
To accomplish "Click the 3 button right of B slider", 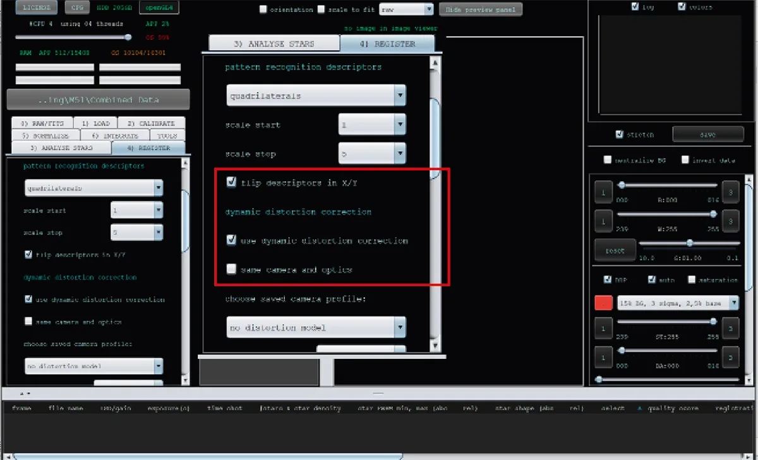I will click(730, 193).
